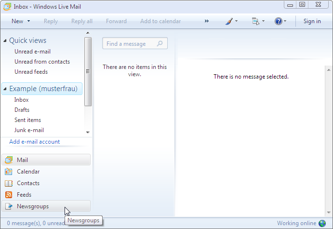Image resolution: width=333 pixels, height=229 pixels.
Task: Click the Working online globe icon
Action: (x=322, y=223)
